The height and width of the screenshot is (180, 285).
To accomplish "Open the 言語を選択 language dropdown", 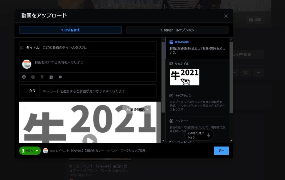I will click(138, 109).
